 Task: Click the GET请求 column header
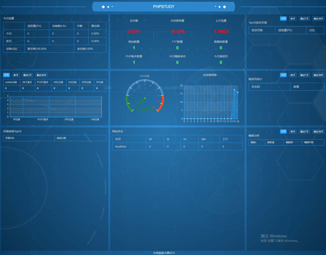[x=27, y=82]
